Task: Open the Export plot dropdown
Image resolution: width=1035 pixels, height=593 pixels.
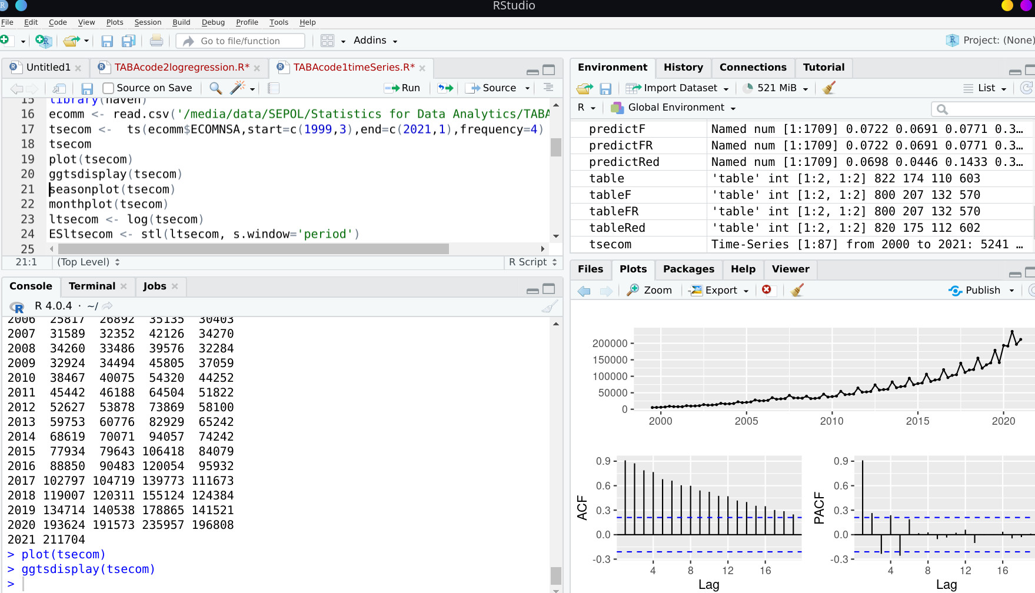Action: (721, 290)
